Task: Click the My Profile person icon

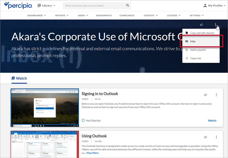Action: click(205, 6)
